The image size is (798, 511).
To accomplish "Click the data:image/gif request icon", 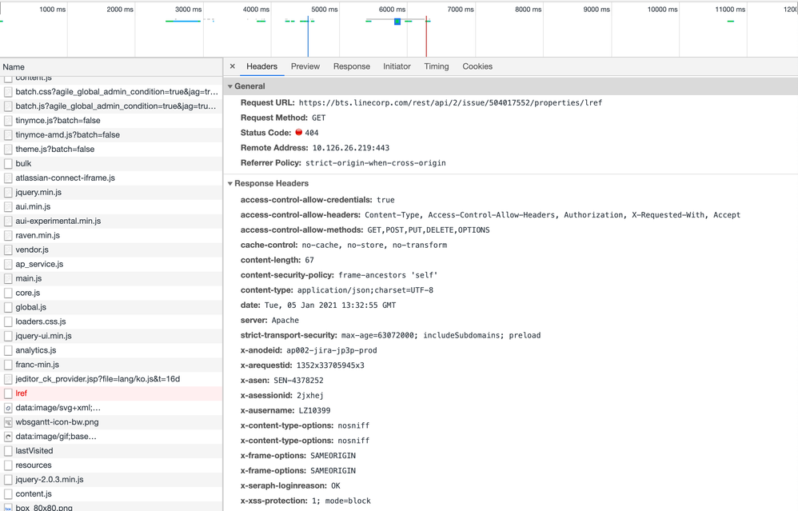I will 8,437.
